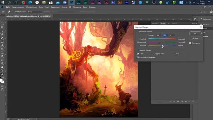Open the Windows notification center
Screen dimensions: 213x120
pos(209,2)
